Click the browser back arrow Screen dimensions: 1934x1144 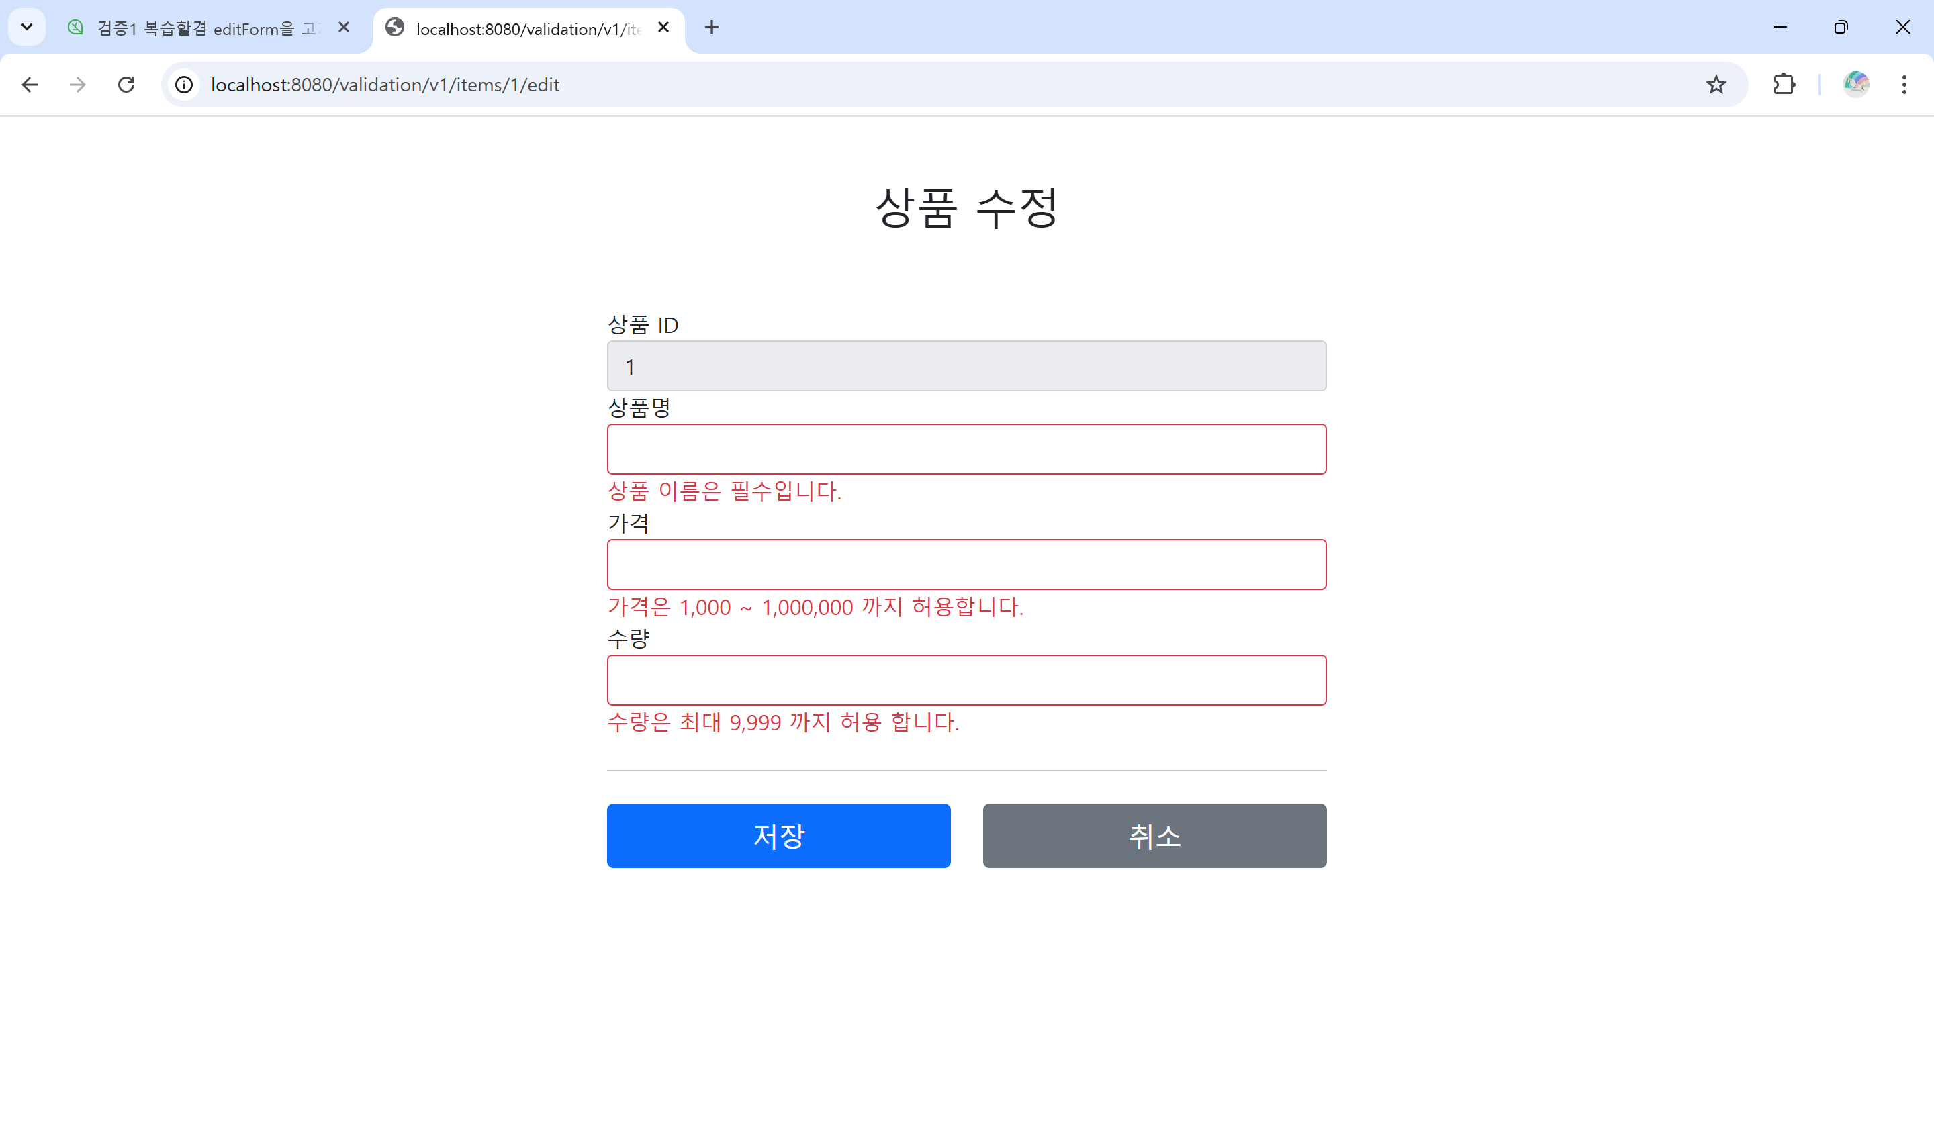(x=30, y=85)
